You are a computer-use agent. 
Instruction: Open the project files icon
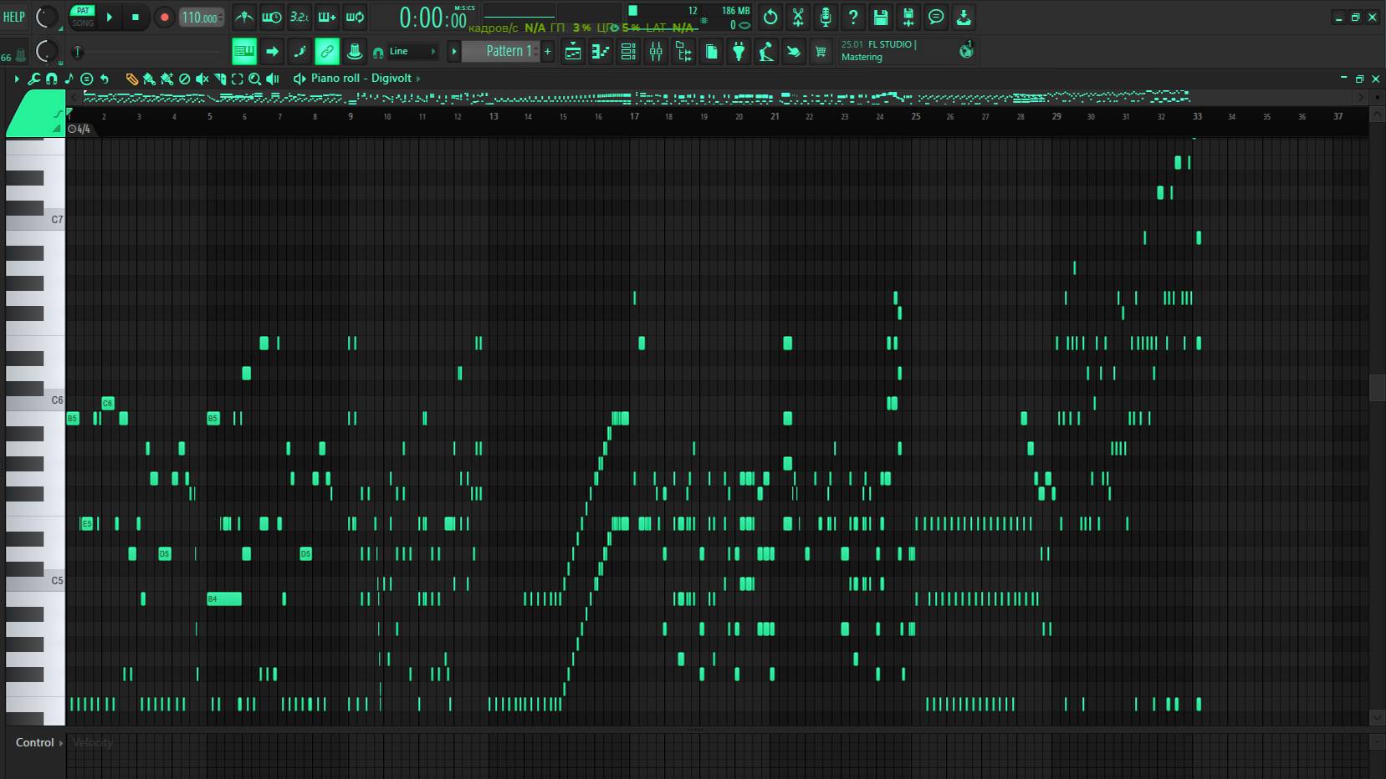click(x=711, y=52)
